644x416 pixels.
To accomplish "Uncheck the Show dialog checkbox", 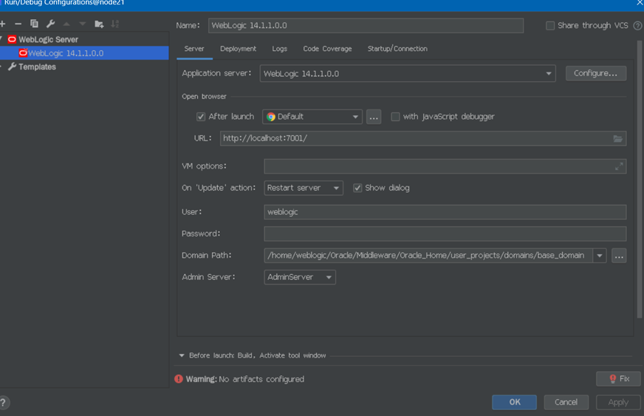I will click(x=357, y=188).
